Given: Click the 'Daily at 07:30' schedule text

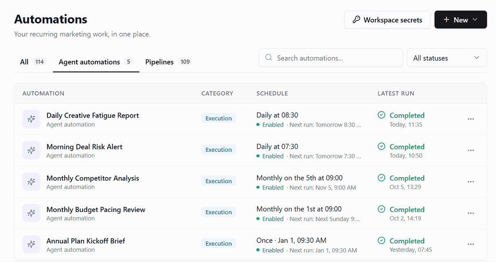Looking at the screenshot, I should (277, 146).
